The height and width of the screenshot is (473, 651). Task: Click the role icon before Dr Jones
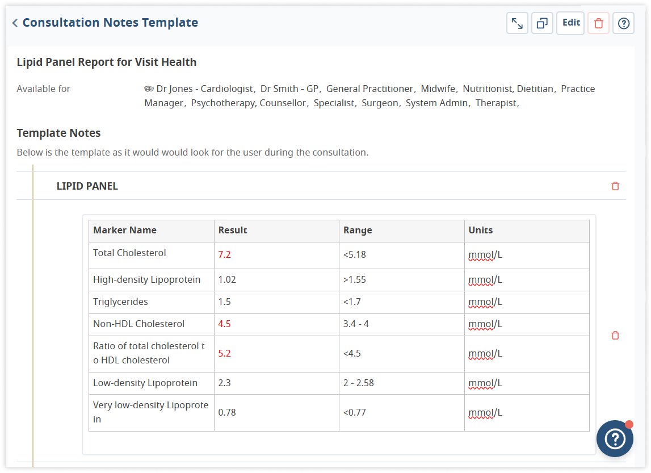tap(149, 89)
